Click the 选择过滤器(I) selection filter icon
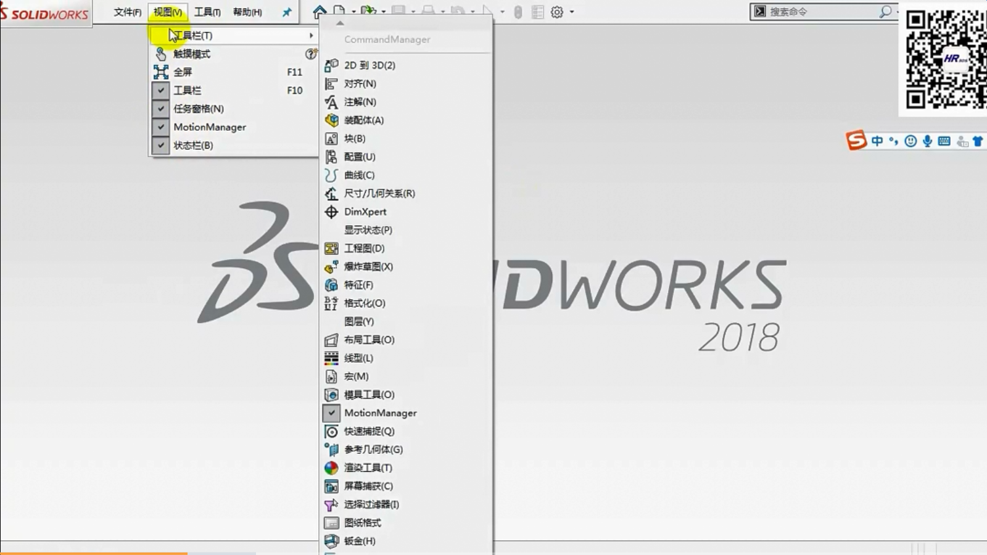 point(331,505)
